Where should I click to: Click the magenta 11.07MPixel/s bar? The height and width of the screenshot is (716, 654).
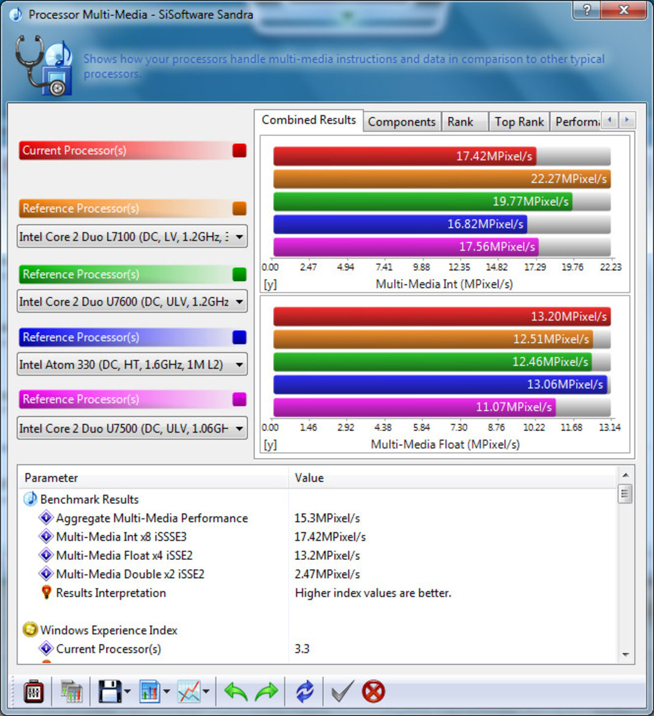(x=415, y=407)
